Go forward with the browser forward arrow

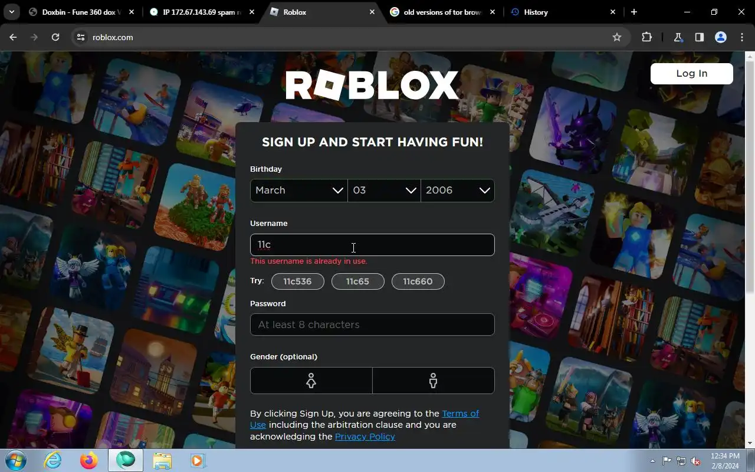tap(34, 37)
